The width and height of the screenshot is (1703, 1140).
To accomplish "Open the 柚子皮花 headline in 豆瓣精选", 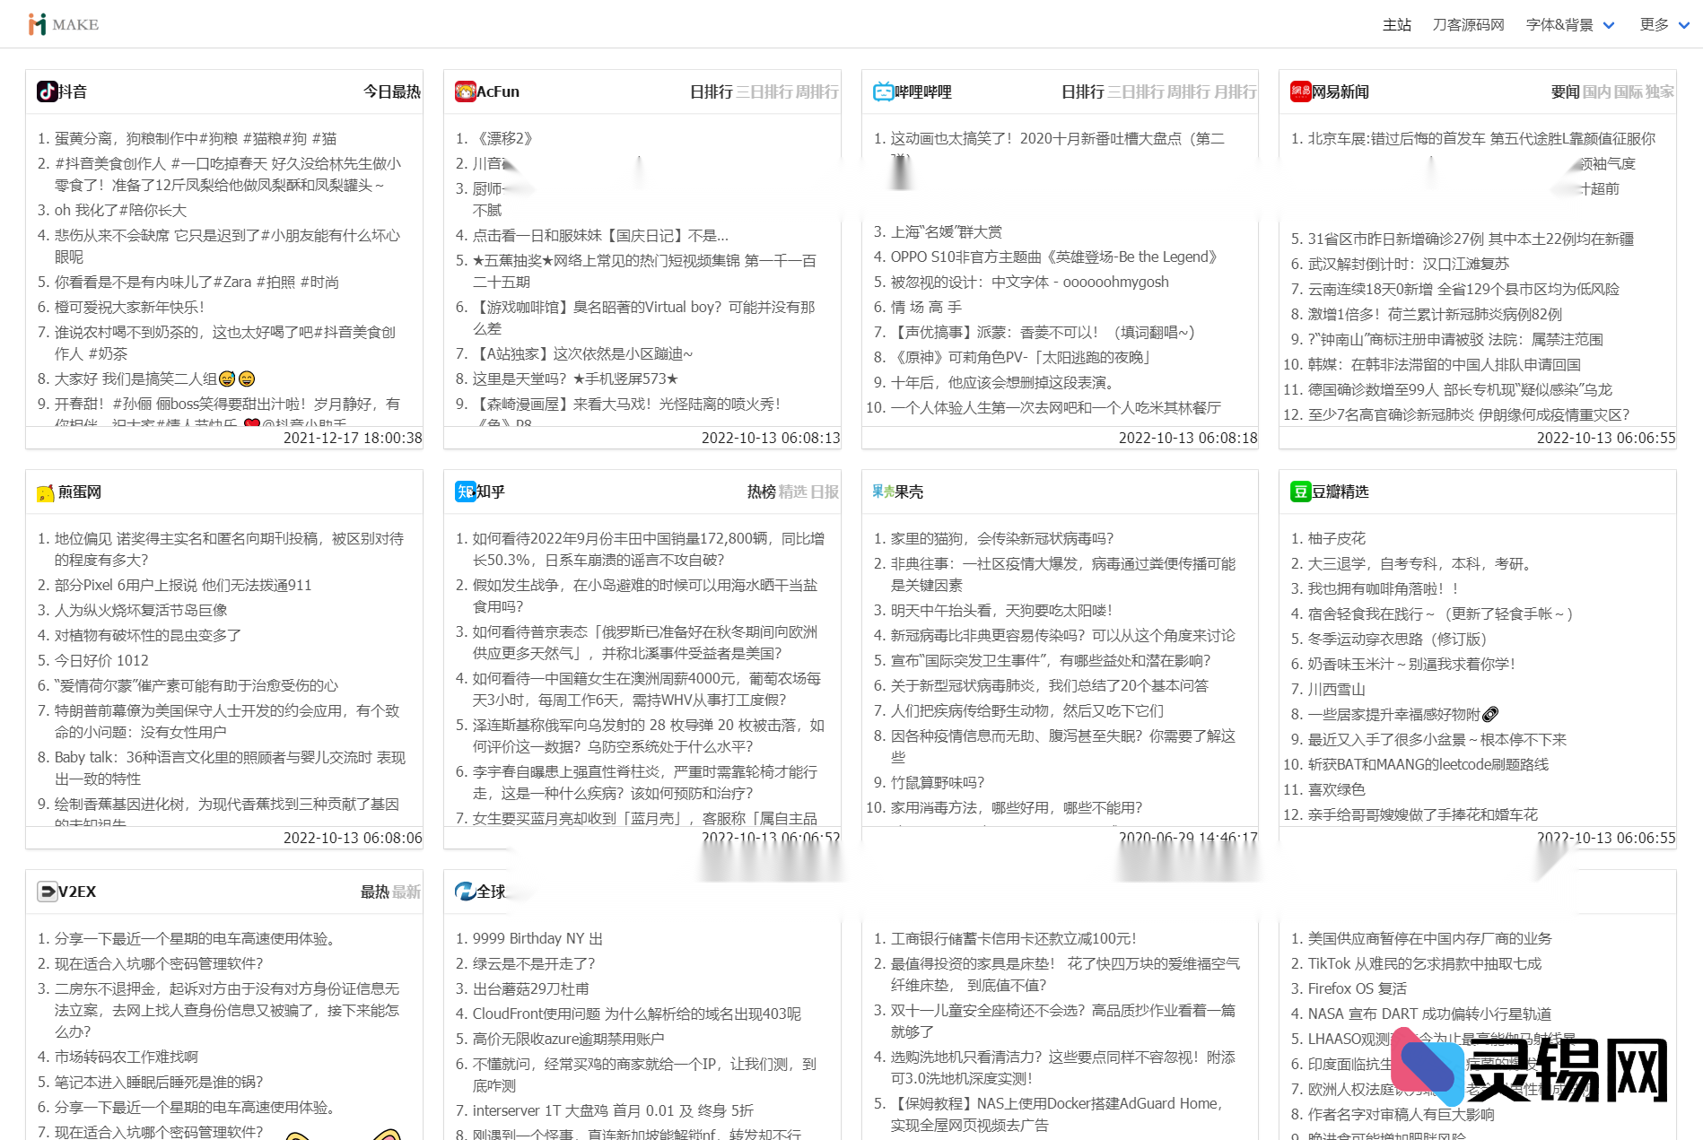I will pos(1338,538).
